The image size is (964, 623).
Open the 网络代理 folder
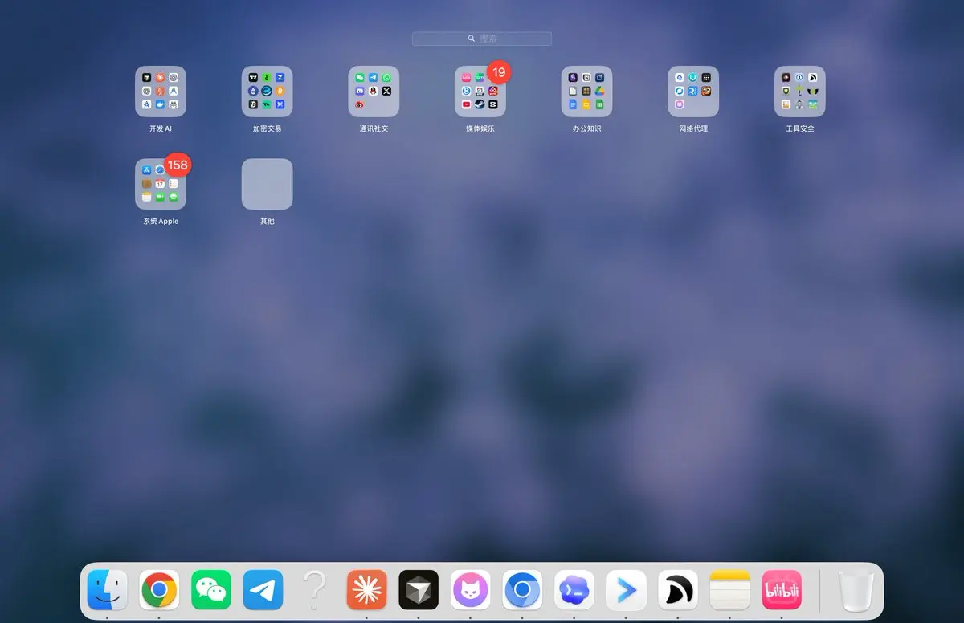[x=693, y=92]
